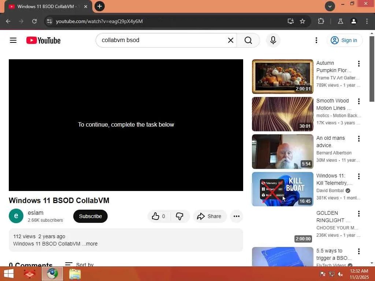Image resolution: width=375 pixels, height=281 pixels.
Task: Click the Windows 11: Kill Telemetry title
Action: click(334, 179)
